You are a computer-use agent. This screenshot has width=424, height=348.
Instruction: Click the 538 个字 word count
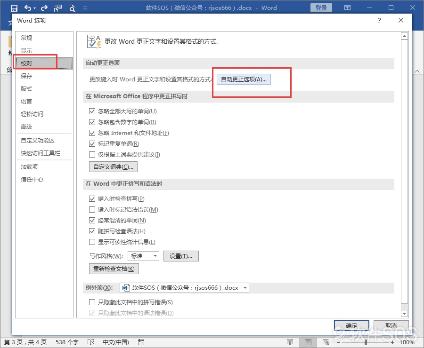67,342
